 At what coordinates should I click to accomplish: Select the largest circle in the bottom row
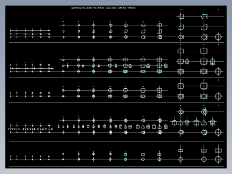pyautogui.click(x=218, y=159)
